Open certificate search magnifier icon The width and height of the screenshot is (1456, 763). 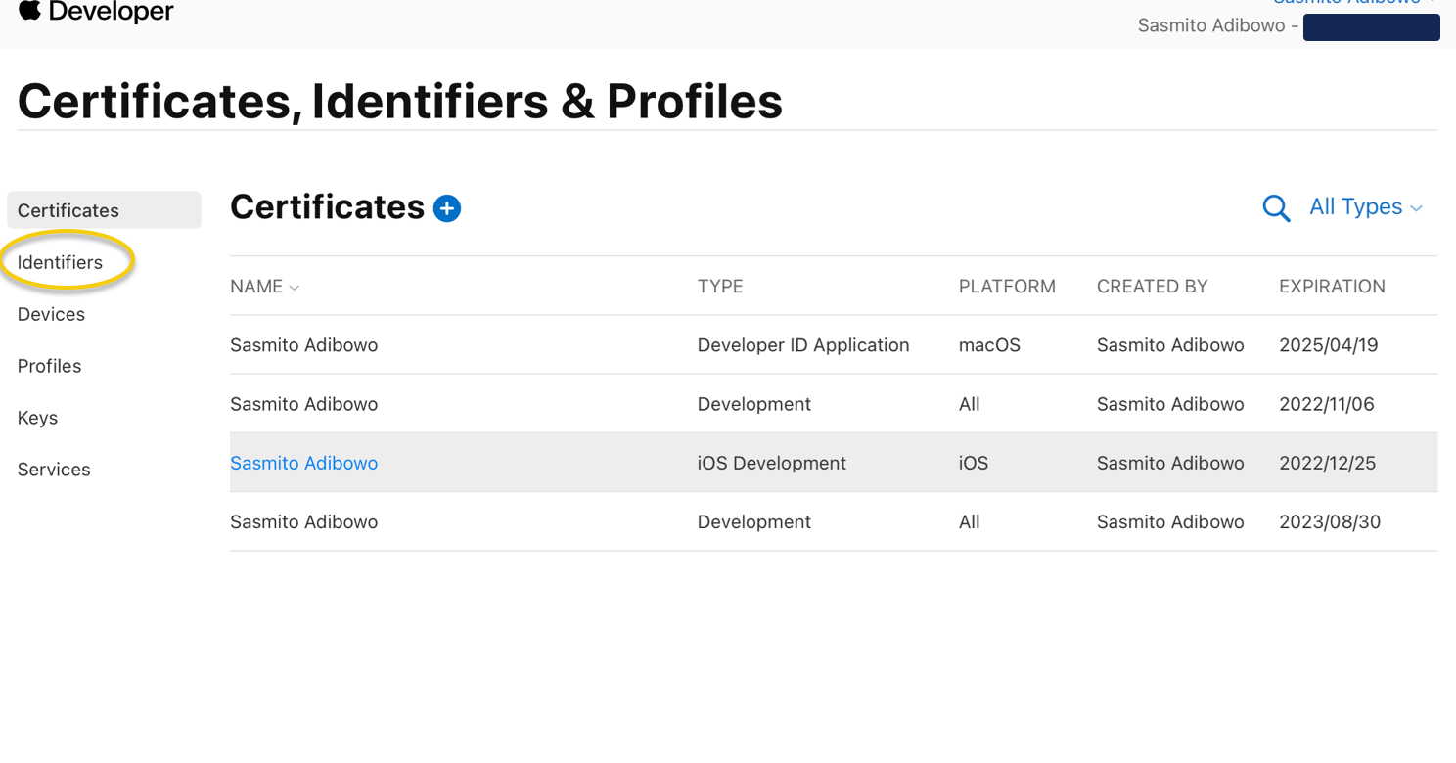pyautogui.click(x=1276, y=208)
